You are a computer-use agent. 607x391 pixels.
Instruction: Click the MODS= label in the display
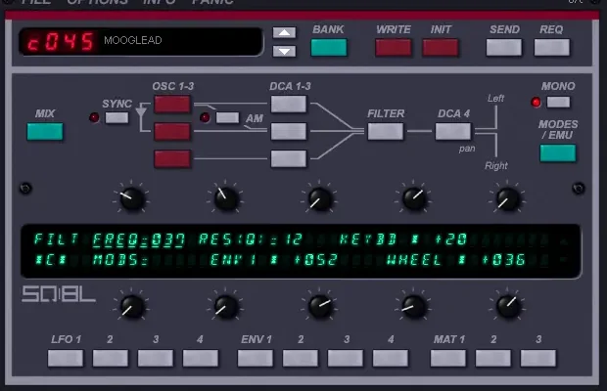click(120, 260)
